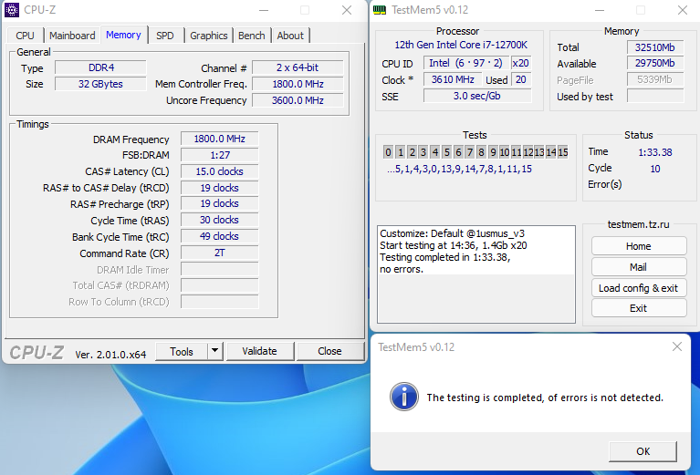700x475 pixels.
Task: Click the test sequence text below Tests
Action: [459, 169]
